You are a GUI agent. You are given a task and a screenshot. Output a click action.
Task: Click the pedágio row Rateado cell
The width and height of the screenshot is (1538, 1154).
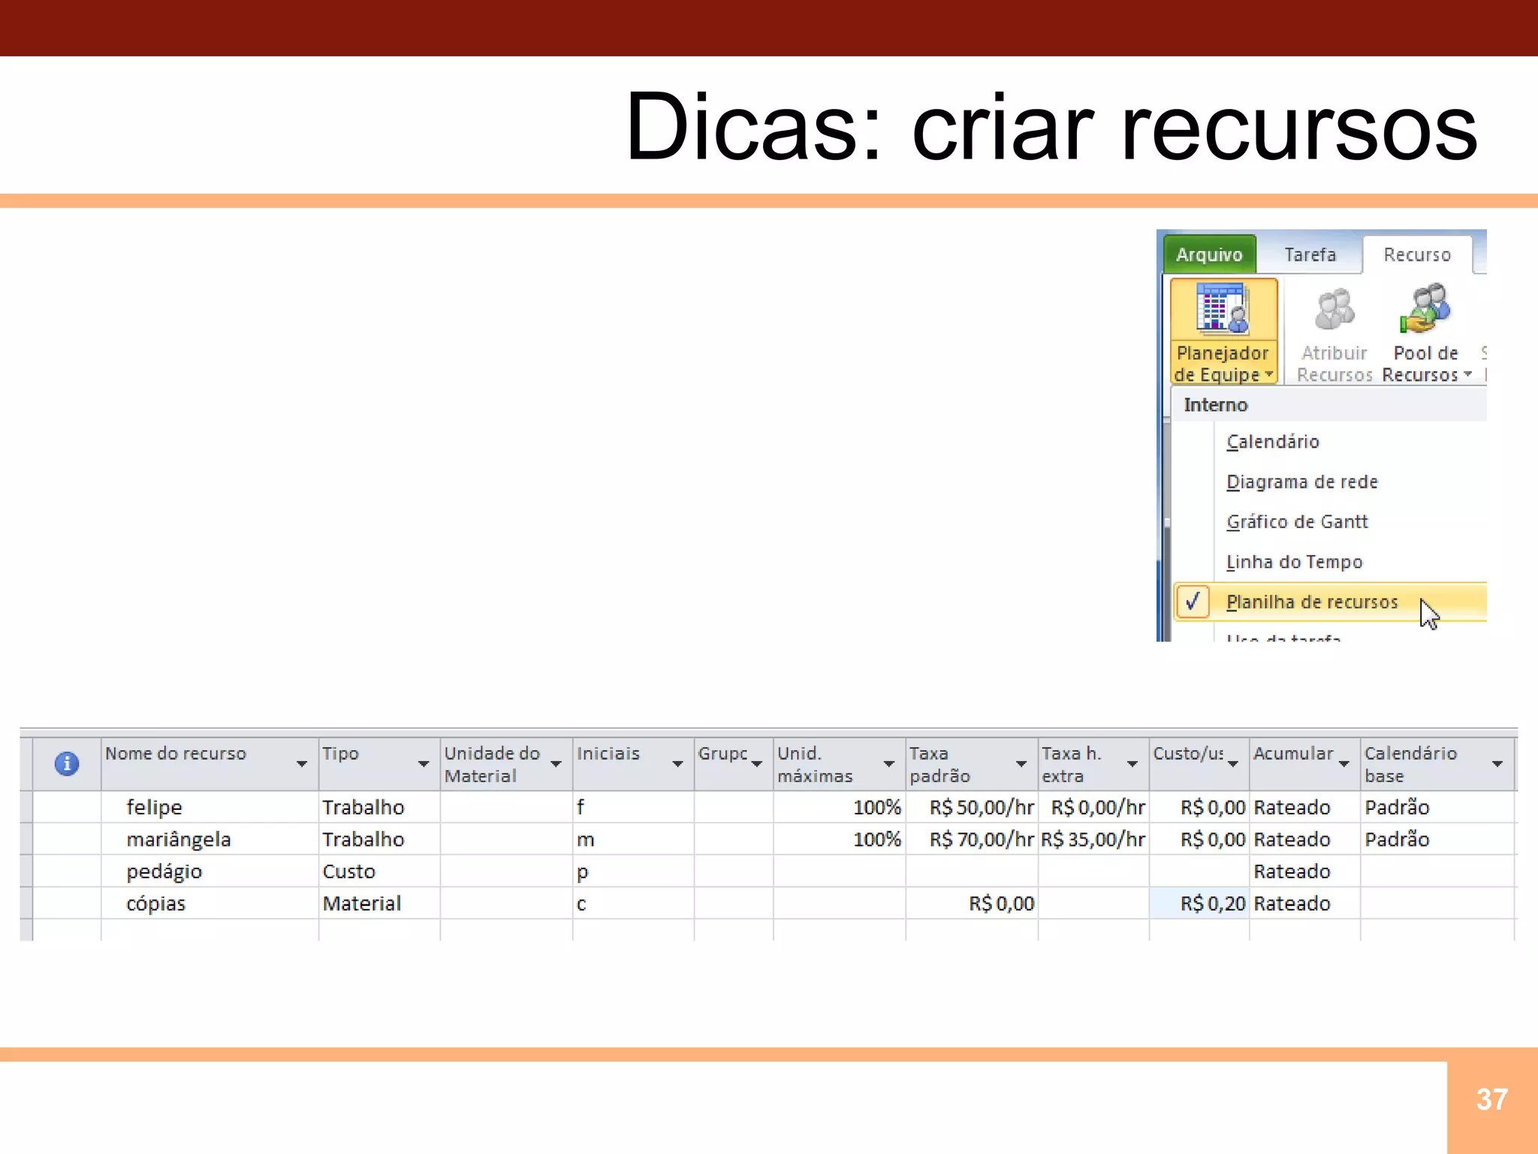[x=1305, y=872]
